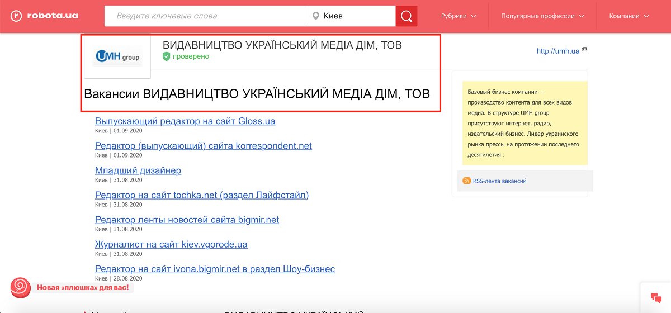Screen dimensions: 671x313
Task: Open the Компании dropdown menu
Action: [629, 16]
